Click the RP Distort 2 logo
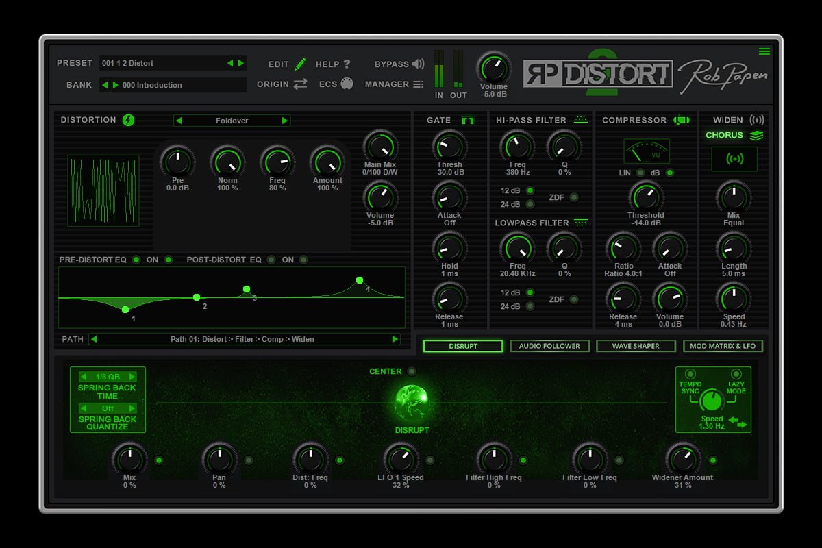The width and height of the screenshot is (822, 548). (x=598, y=73)
